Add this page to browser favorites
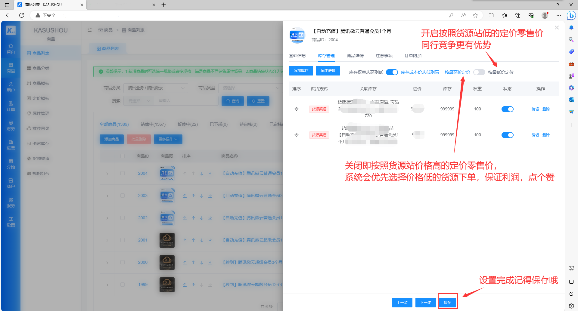The image size is (578, 311). click(x=475, y=15)
